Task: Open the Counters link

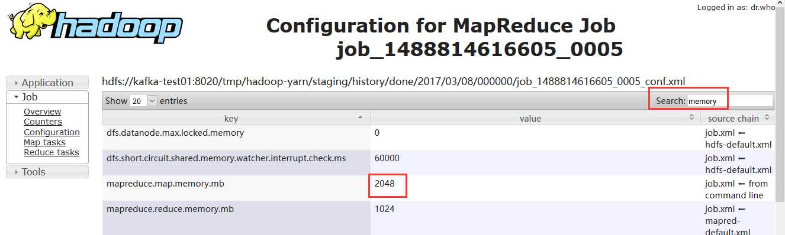Action: [x=43, y=122]
